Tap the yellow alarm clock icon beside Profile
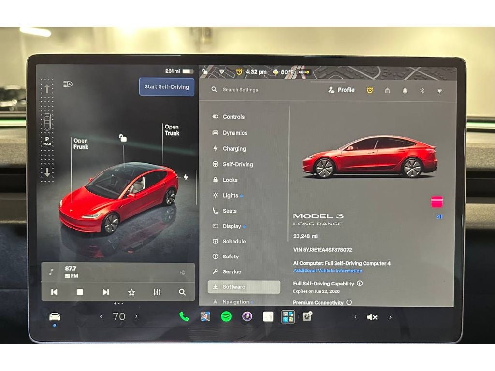 pyautogui.click(x=370, y=90)
